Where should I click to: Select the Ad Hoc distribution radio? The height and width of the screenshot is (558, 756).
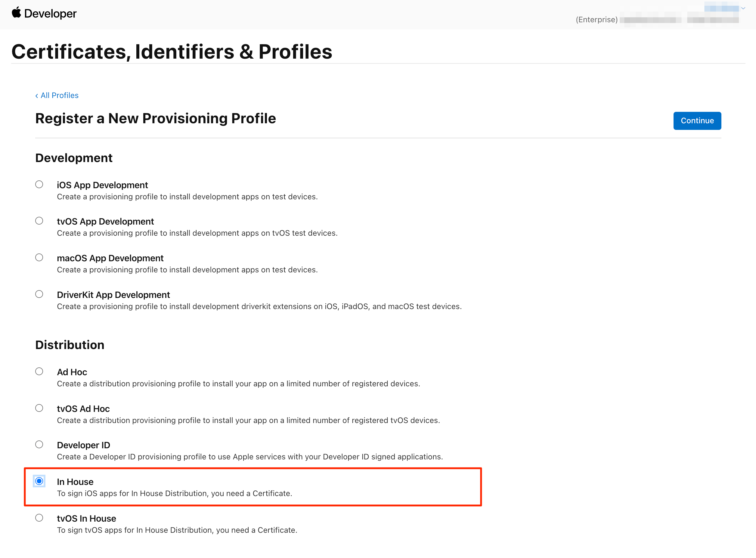pyautogui.click(x=39, y=372)
